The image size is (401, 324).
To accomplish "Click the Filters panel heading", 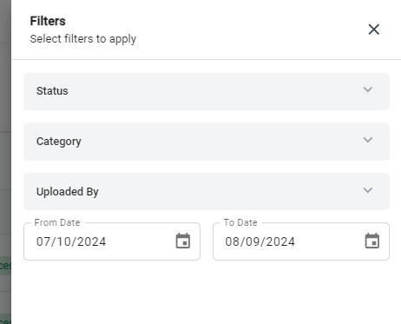I will pyautogui.click(x=48, y=21).
